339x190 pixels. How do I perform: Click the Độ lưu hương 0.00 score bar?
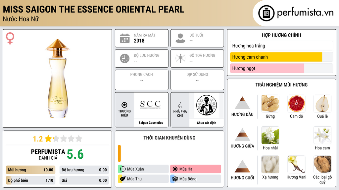(x=84, y=170)
